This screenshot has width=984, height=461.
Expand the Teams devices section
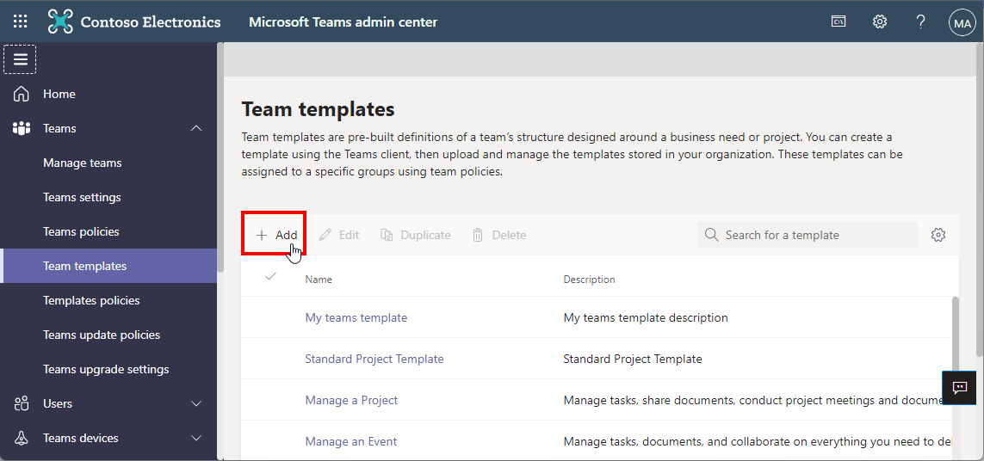pos(196,438)
